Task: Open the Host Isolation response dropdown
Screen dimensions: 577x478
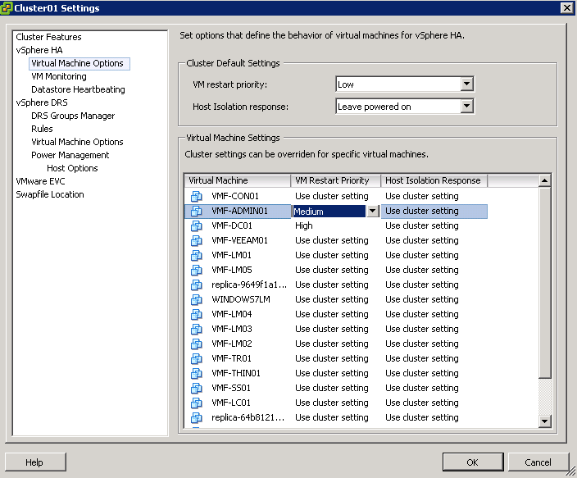Action: [466, 106]
